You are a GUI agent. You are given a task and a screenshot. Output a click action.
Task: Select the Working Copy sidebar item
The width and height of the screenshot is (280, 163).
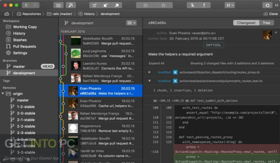[x=24, y=27]
